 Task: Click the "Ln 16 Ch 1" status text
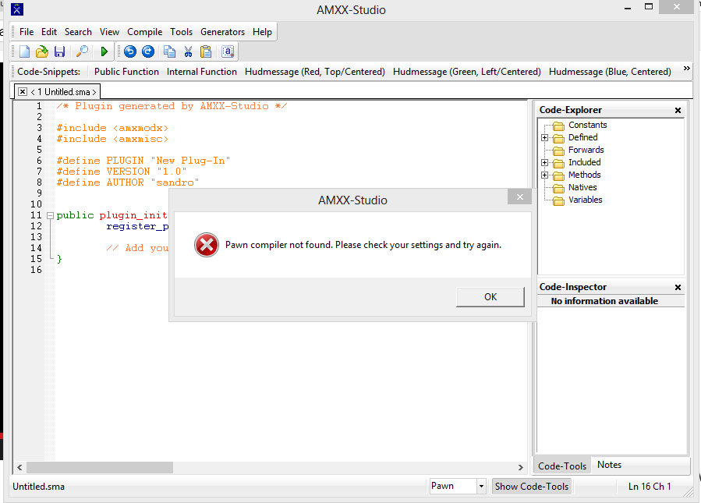tap(649, 487)
